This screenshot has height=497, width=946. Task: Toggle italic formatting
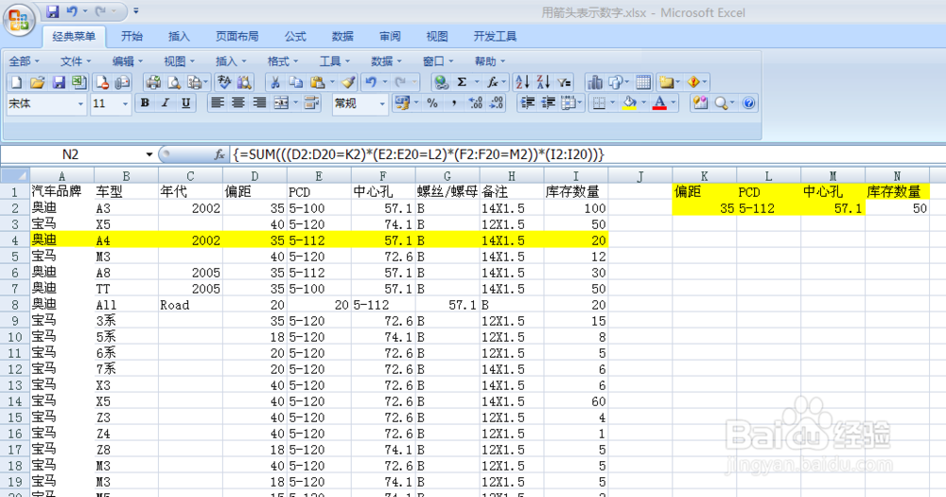click(x=166, y=103)
